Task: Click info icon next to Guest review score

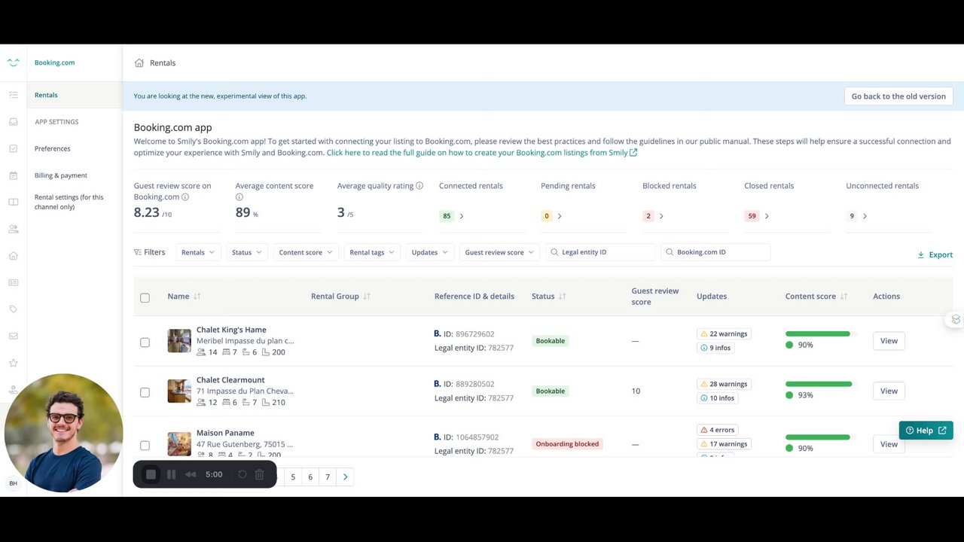Action: (x=185, y=197)
